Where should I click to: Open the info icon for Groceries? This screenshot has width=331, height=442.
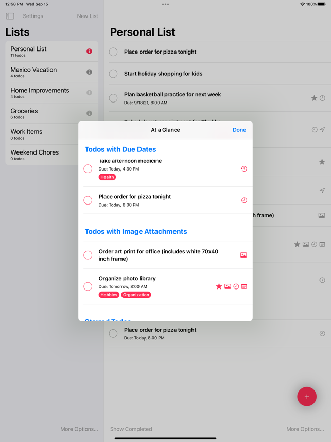pos(89,113)
